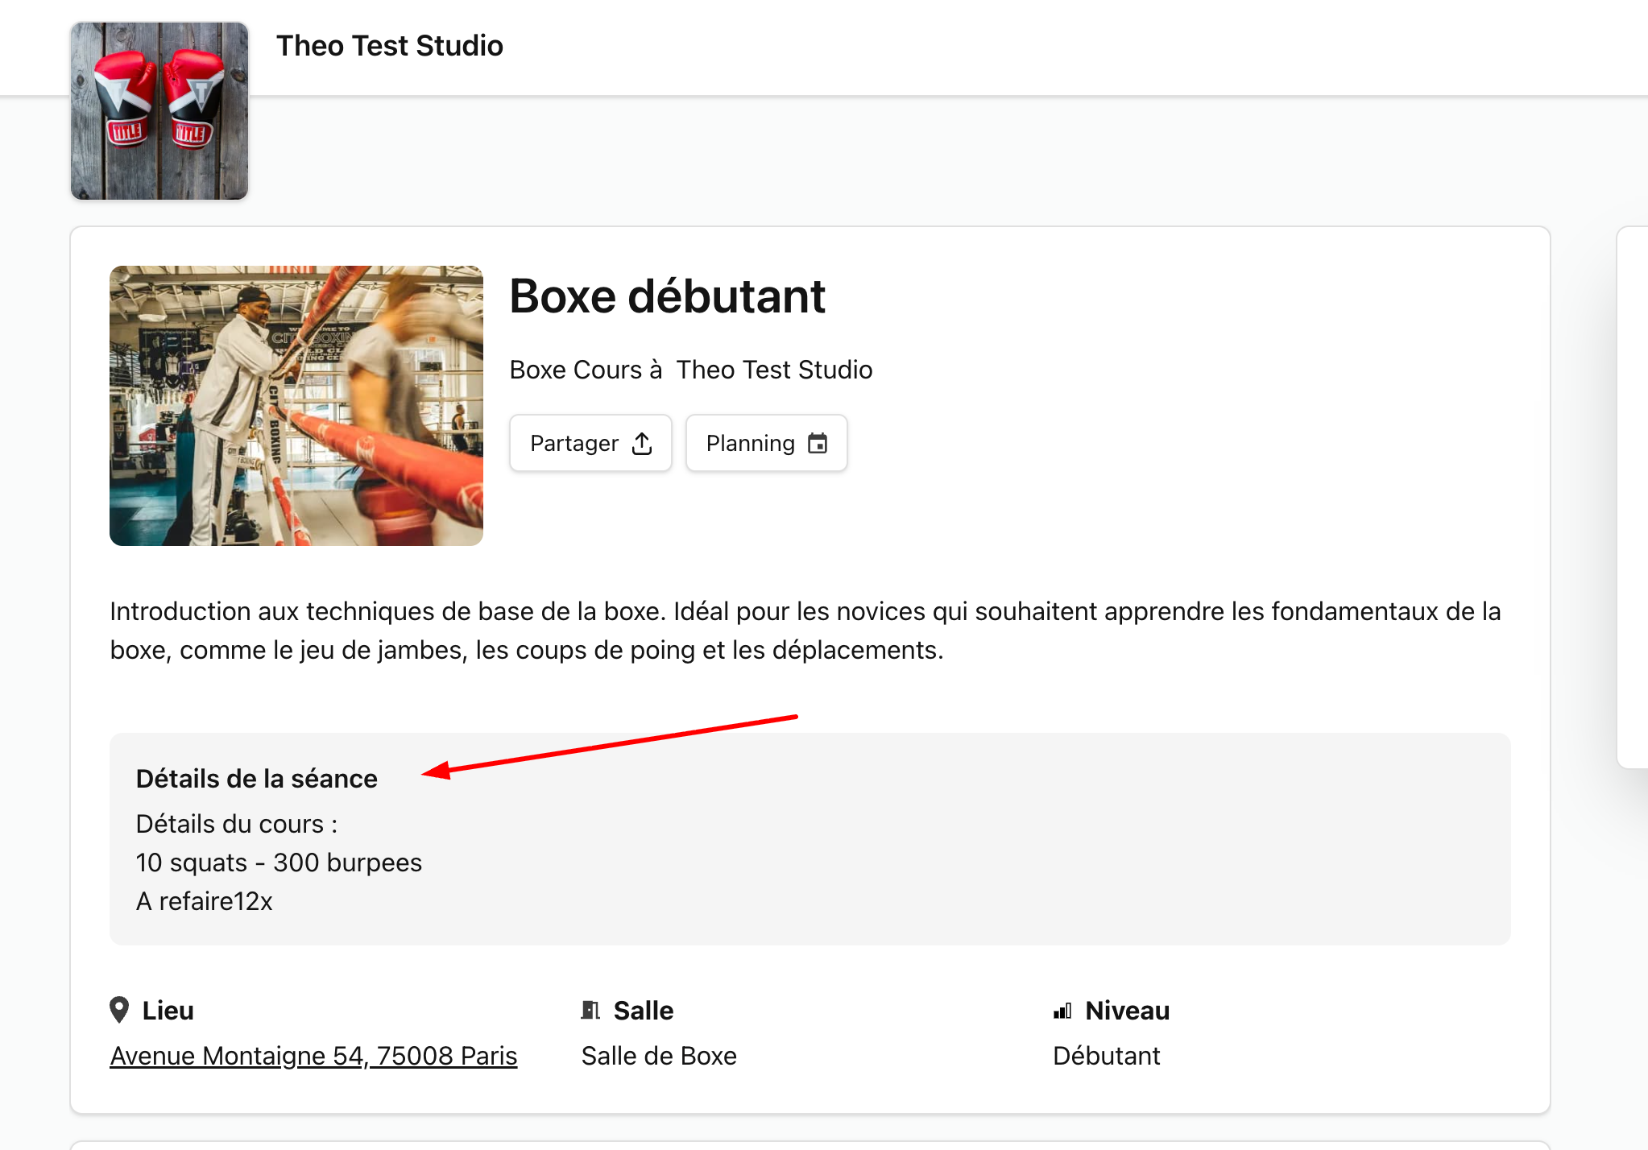Click the 'Boxe Cours à Theo Test Studio' subtitle

(x=691, y=370)
